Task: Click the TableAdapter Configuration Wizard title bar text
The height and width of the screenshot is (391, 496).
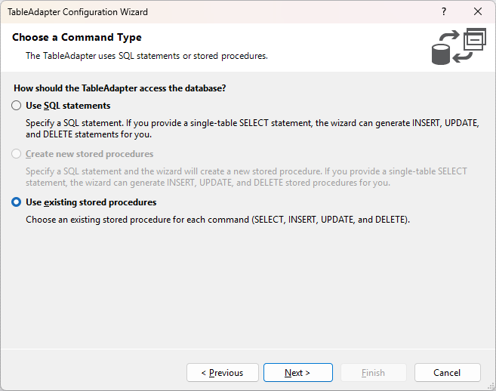Action: pos(78,12)
